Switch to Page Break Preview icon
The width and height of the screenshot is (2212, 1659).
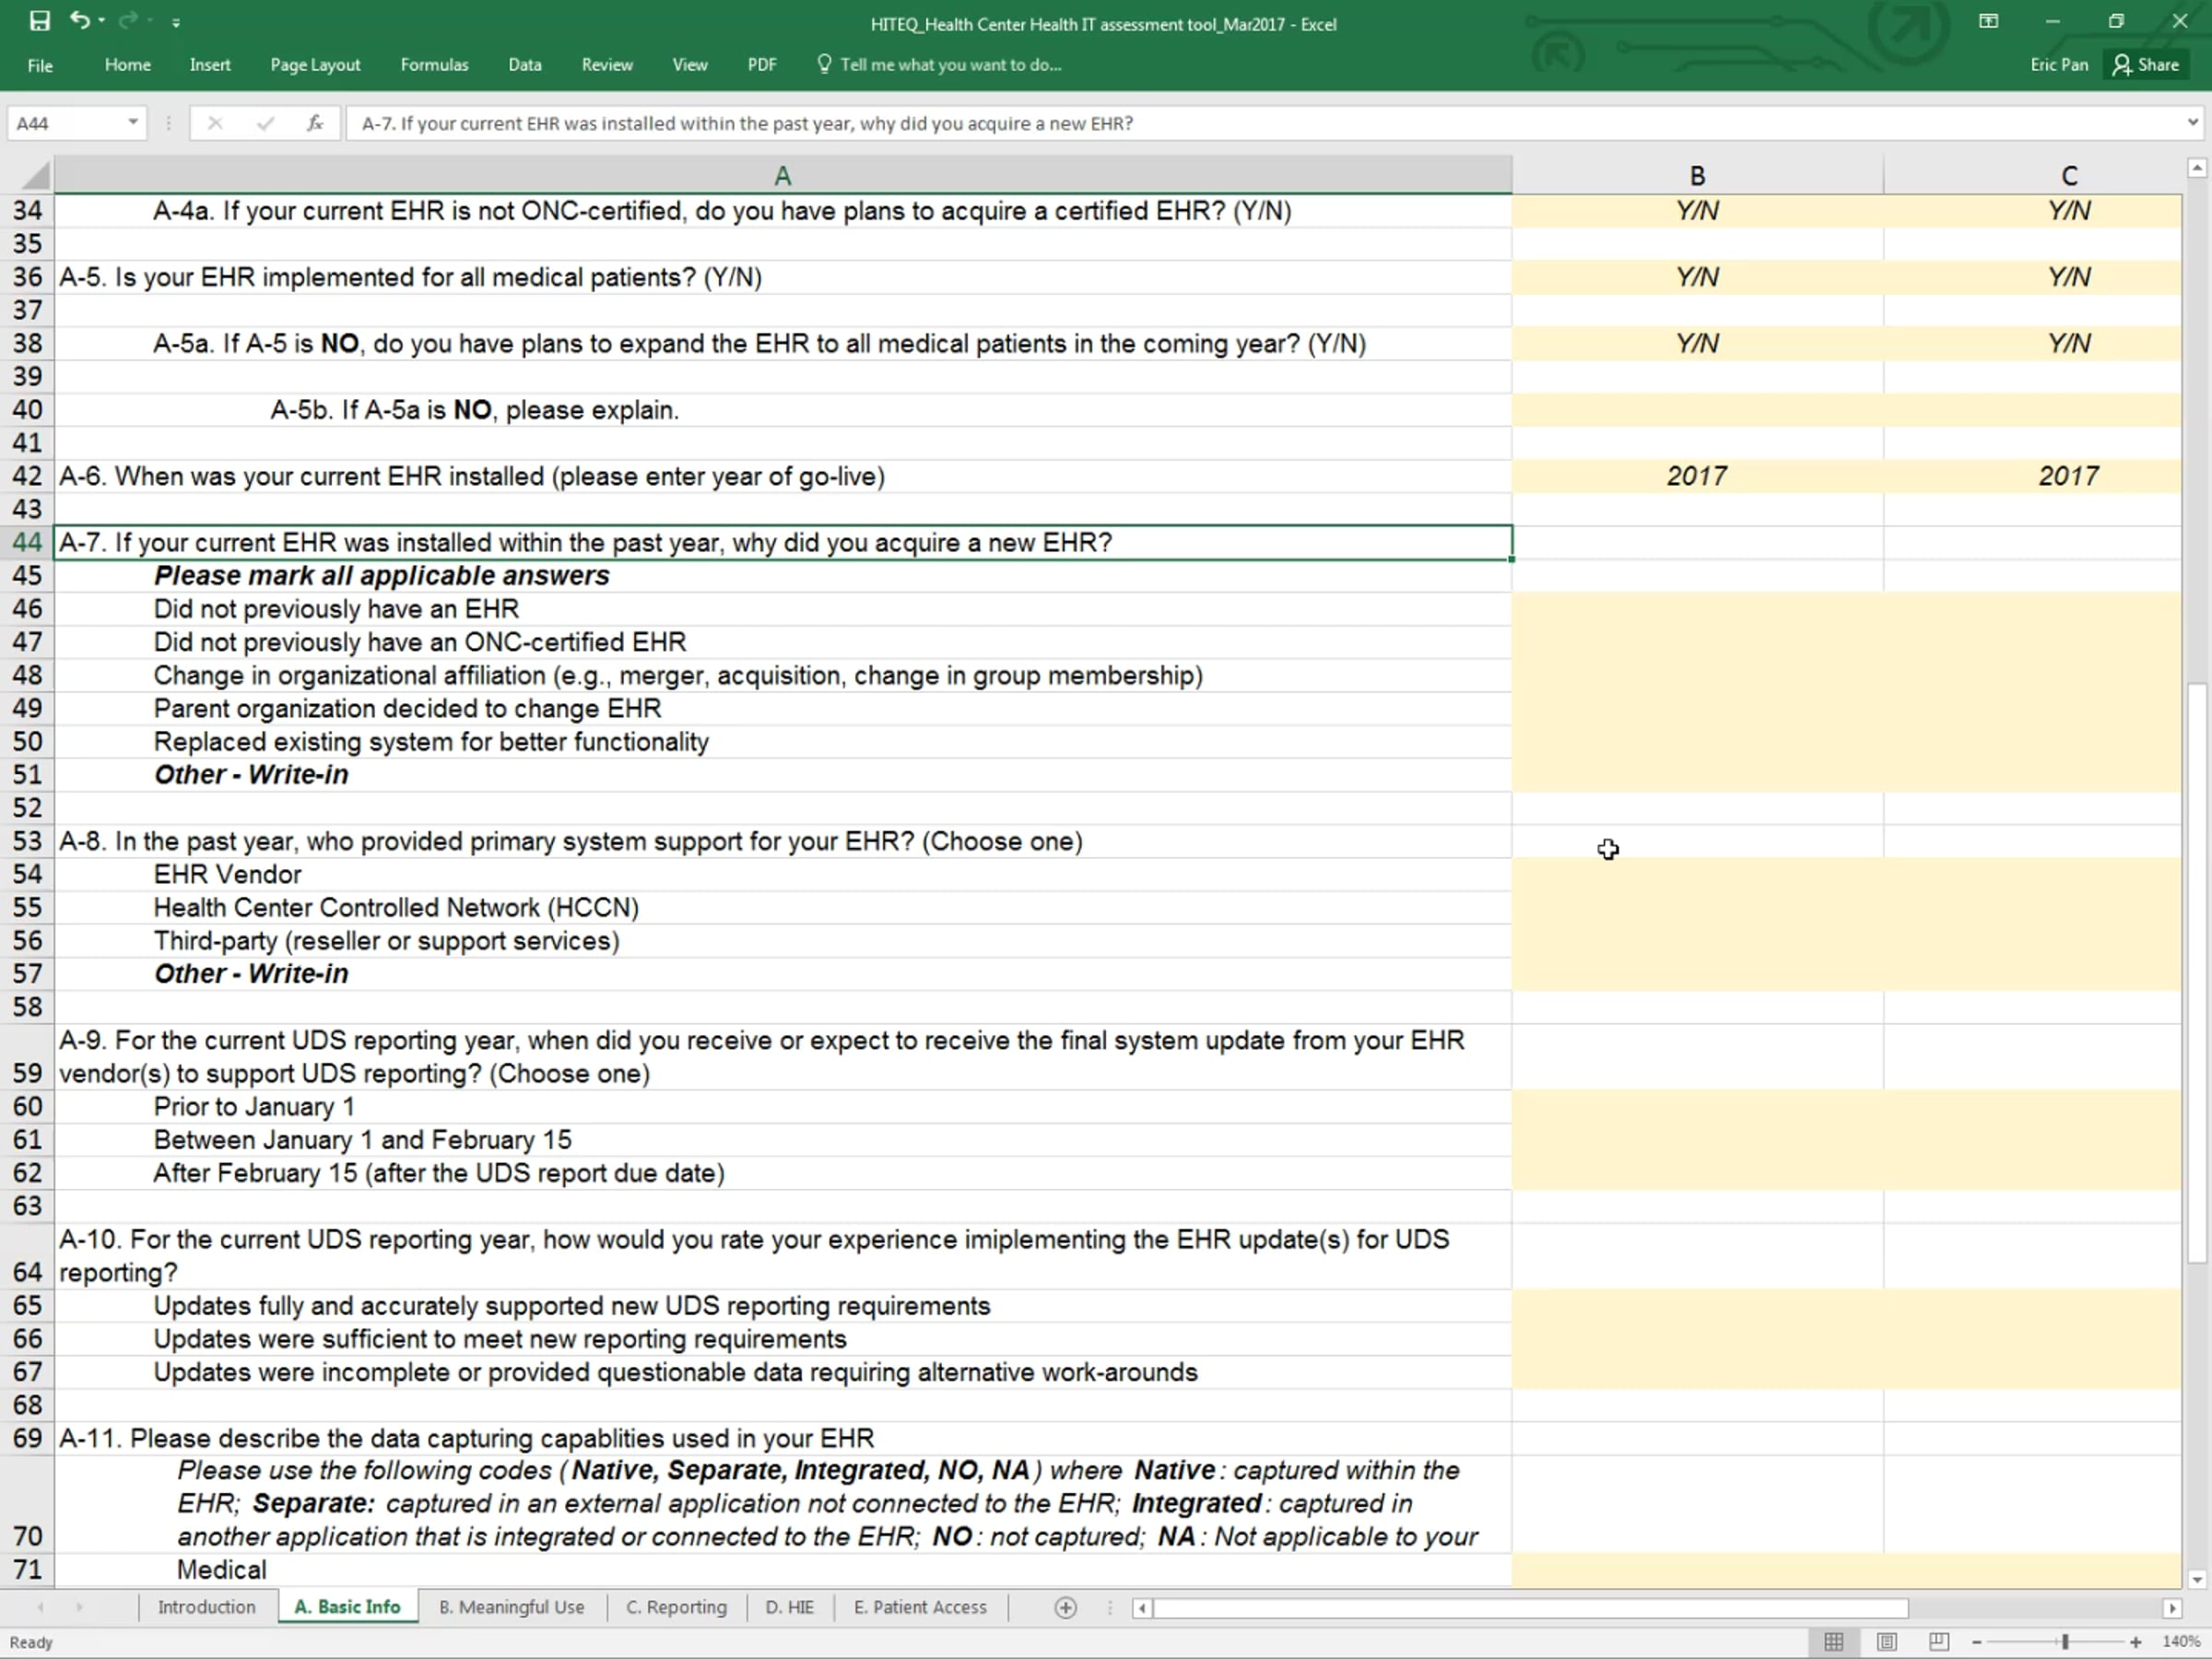pyautogui.click(x=1939, y=1642)
